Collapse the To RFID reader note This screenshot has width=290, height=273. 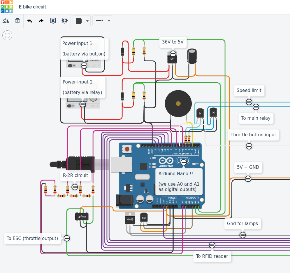212,245
